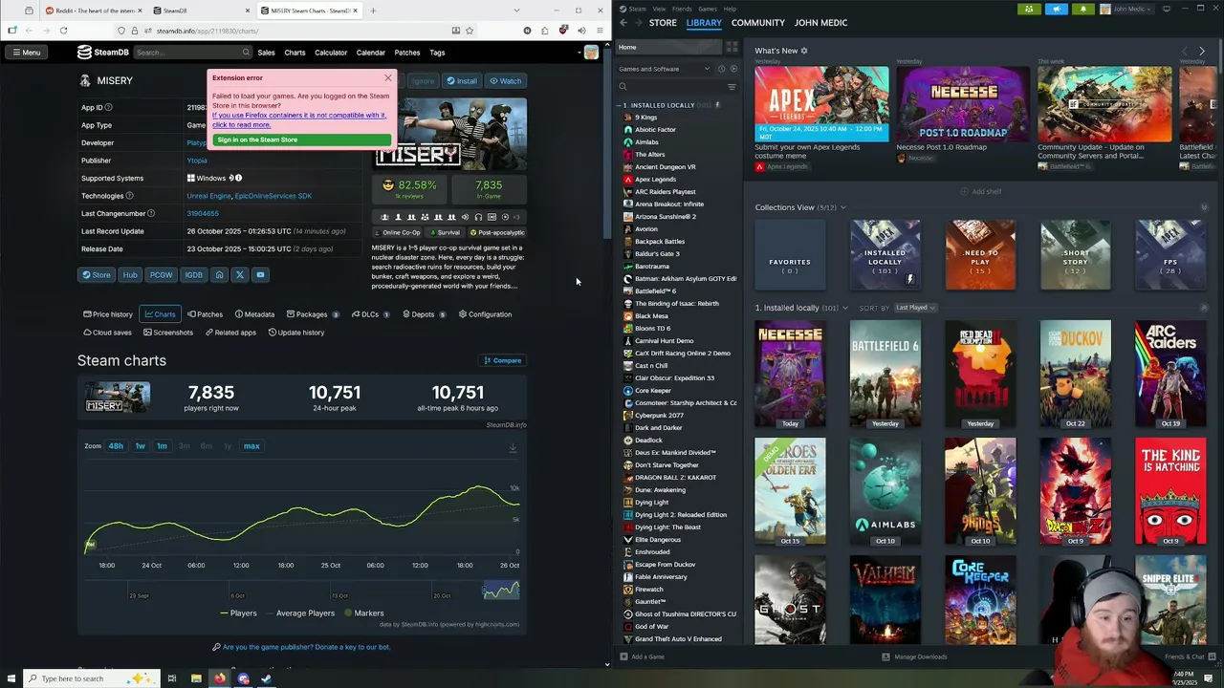The image size is (1224, 688).
Task: Click the Steam friends green icon button
Action: coord(1029,9)
